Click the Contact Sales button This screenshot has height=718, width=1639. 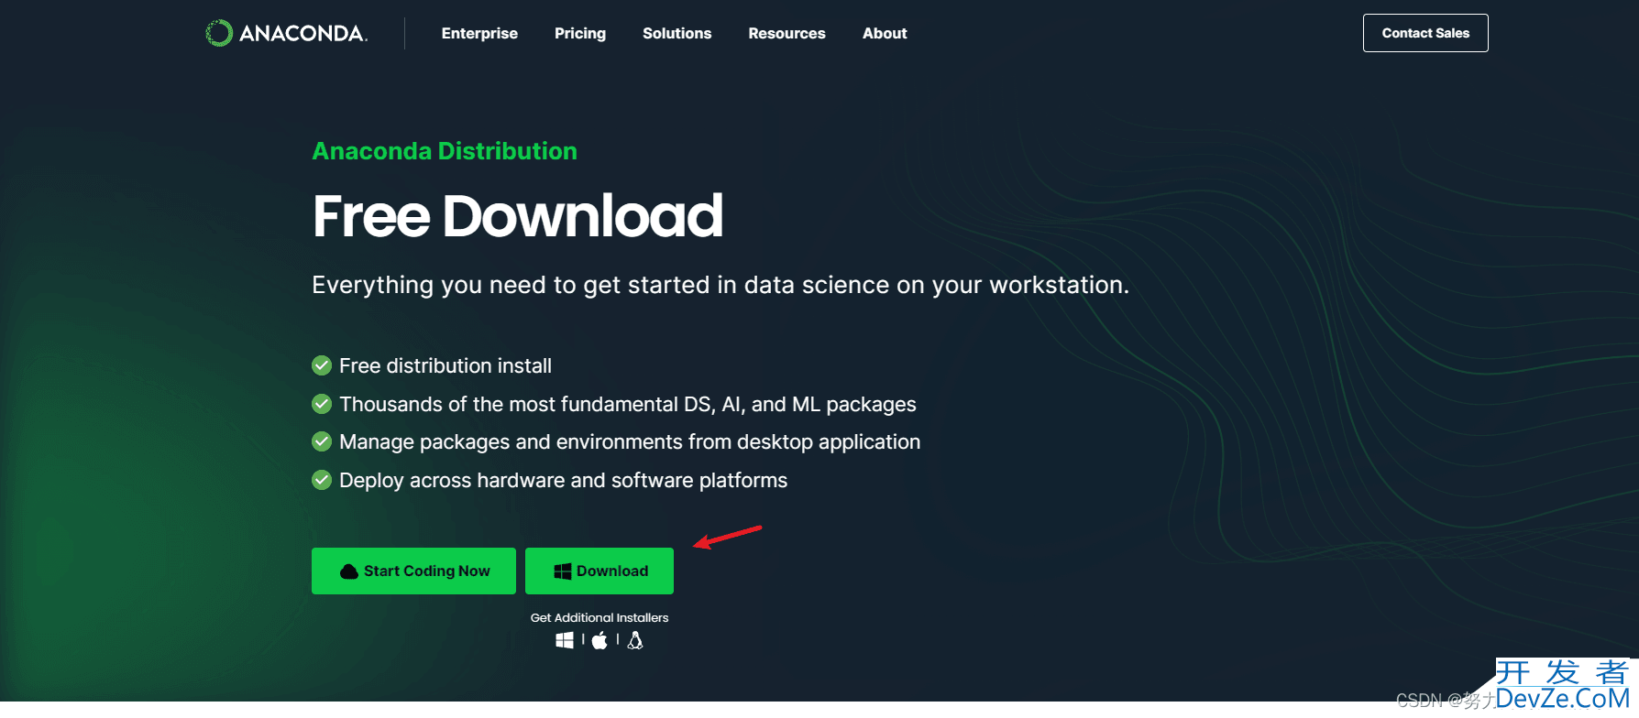(1425, 33)
